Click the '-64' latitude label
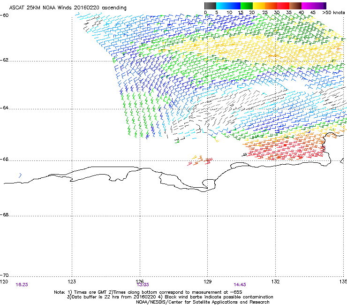The width and height of the screenshot is (347, 305). pos(5,107)
